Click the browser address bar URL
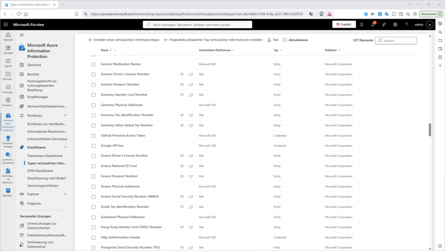445x251 pixels. coord(196,14)
